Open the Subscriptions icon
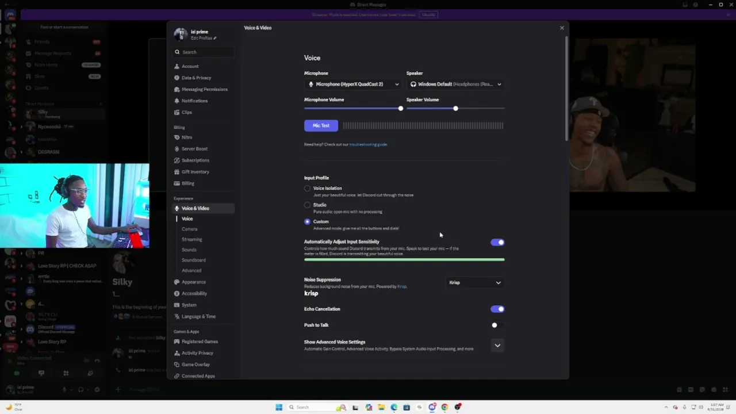This screenshot has height=414, width=736. pyautogui.click(x=177, y=160)
